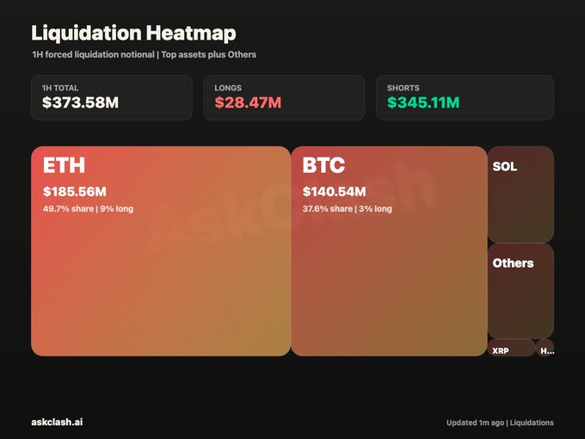
Task: Click the askclash.ai footer link
Action: click(x=57, y=422)
